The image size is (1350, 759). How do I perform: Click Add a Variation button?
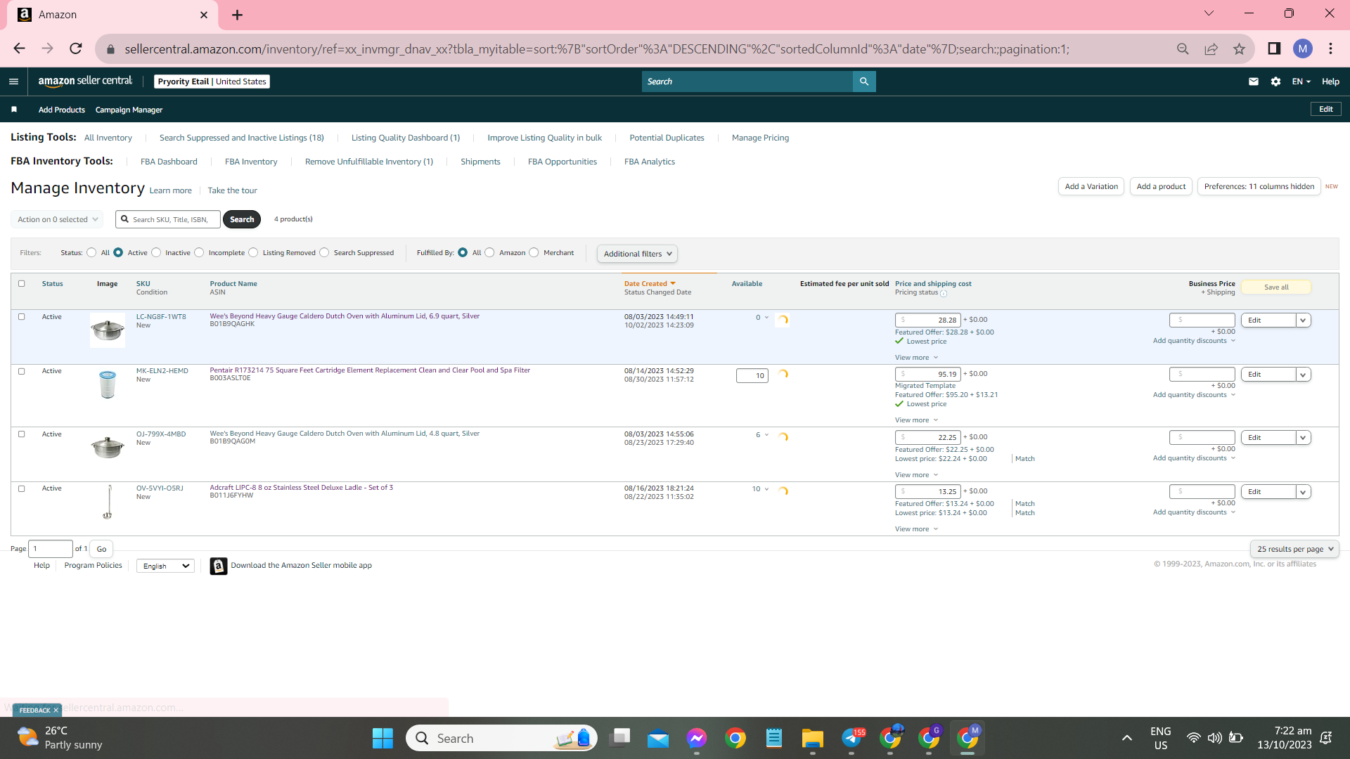1091,186
